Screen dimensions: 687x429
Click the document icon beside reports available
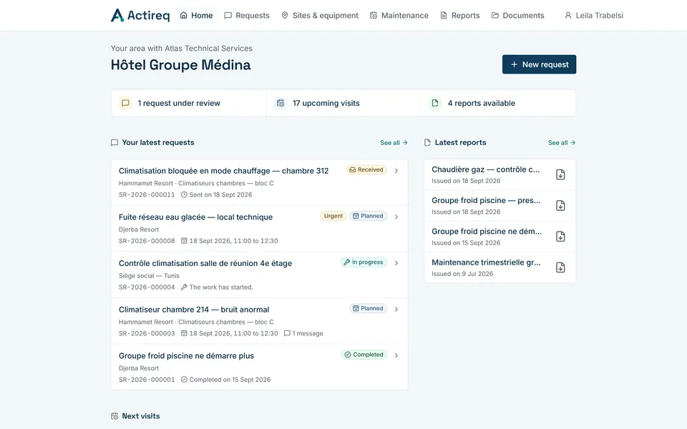(435, 103)
